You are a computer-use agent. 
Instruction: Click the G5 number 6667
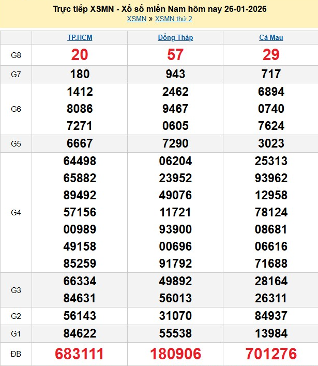(x=80, y=143)
